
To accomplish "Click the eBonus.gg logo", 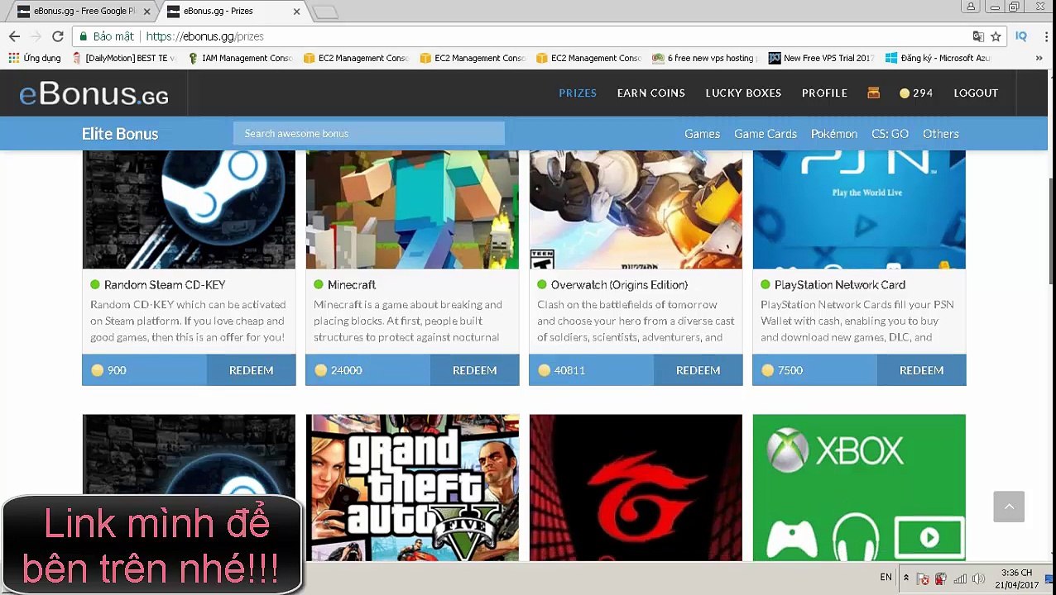I will click(x=94, y=94).
